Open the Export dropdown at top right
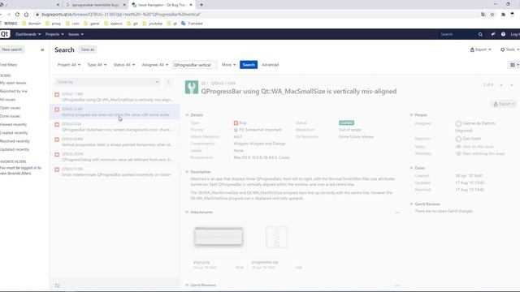This screenshot has width=520, height=292. [x=480, y=49]
